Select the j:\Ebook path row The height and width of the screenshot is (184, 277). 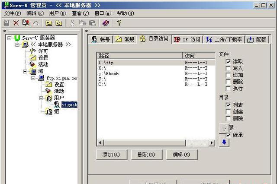[x=109, y=73]
